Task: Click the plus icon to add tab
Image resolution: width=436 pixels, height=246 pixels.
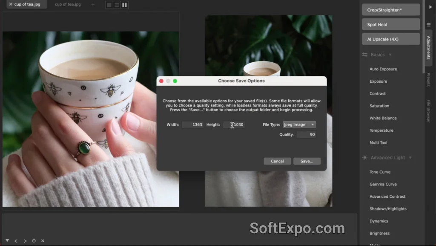Action: (x=93, y=4)
